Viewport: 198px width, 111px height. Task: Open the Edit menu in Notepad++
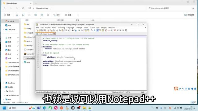click(x=42, y=28)
